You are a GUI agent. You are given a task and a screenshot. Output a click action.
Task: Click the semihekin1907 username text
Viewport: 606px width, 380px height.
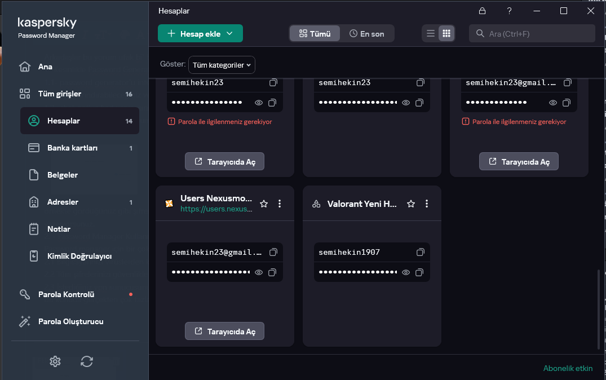point(349,253)
